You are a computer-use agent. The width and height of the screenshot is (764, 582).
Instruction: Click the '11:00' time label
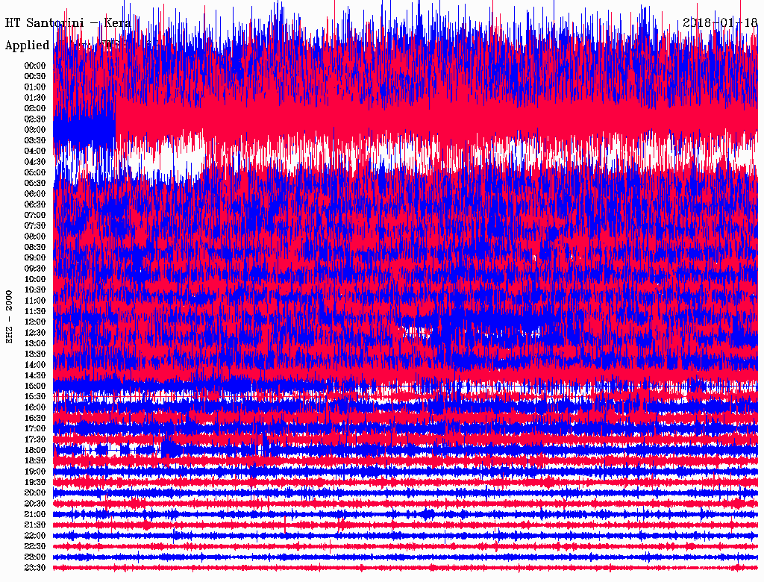click(35, 301)
